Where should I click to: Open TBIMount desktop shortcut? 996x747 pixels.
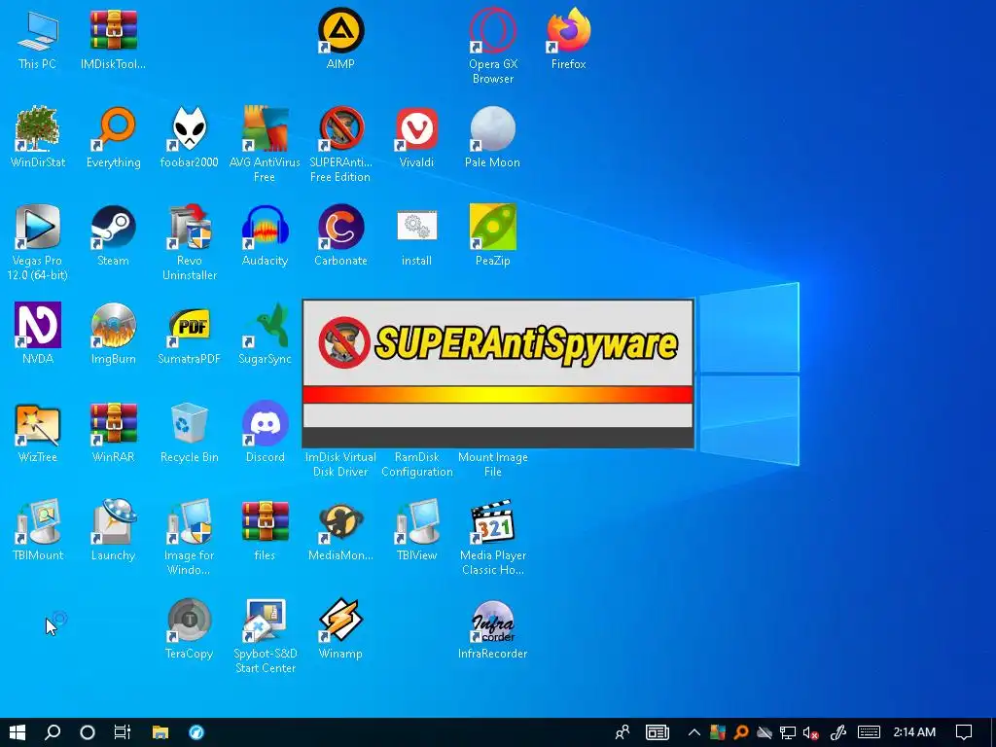click(38, 530)
